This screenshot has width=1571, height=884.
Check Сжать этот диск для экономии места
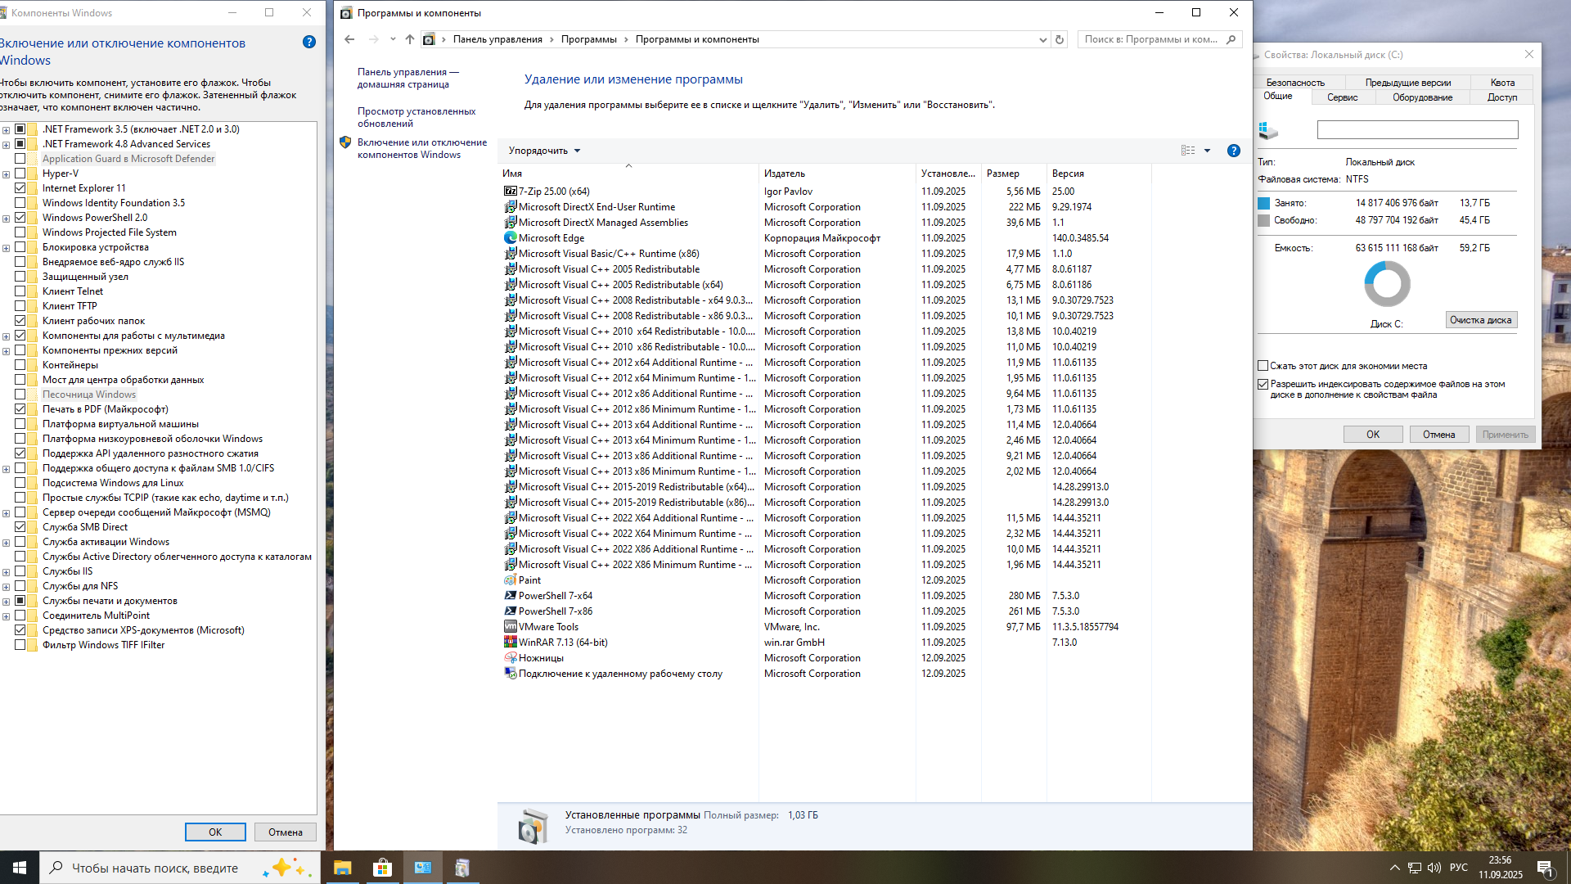coord(1263,366)
